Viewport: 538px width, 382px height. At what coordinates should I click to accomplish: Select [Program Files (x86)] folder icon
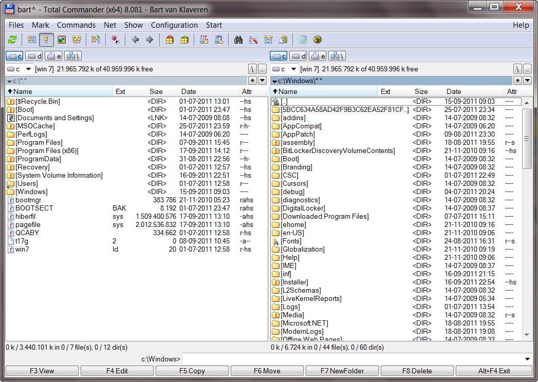(11, 151)
